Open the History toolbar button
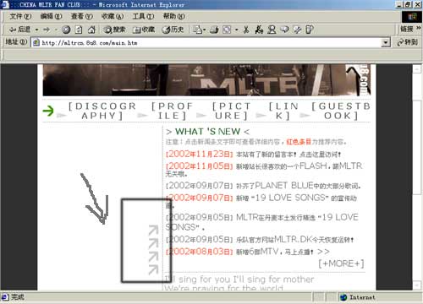The height and width of the screenshot is (304, 423). [x=173, y=30]
